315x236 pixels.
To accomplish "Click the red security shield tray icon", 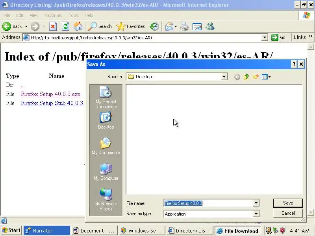I will (283, 230).
